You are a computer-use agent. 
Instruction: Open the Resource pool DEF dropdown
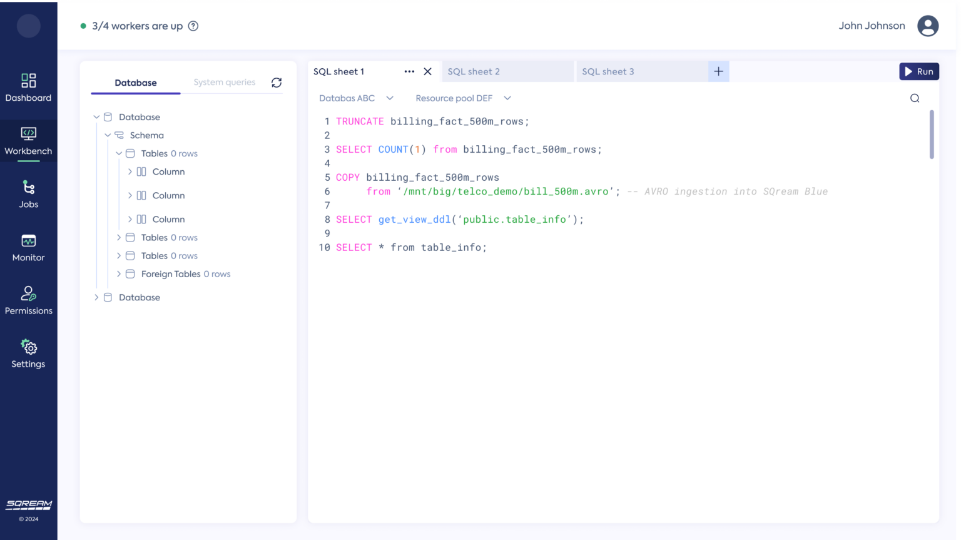click(463, 98)
